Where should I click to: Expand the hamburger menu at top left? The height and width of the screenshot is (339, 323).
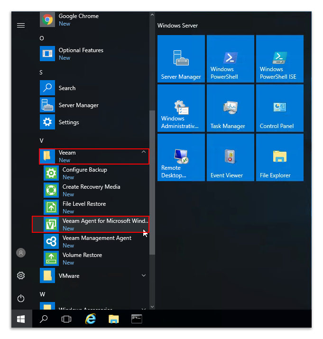click(x=21, y=26)
